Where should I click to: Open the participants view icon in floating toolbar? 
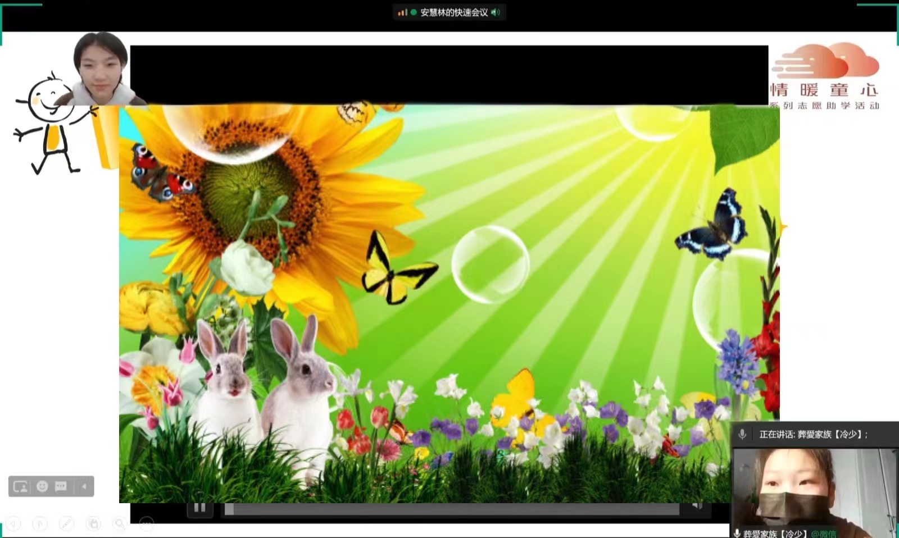[20, 486]
